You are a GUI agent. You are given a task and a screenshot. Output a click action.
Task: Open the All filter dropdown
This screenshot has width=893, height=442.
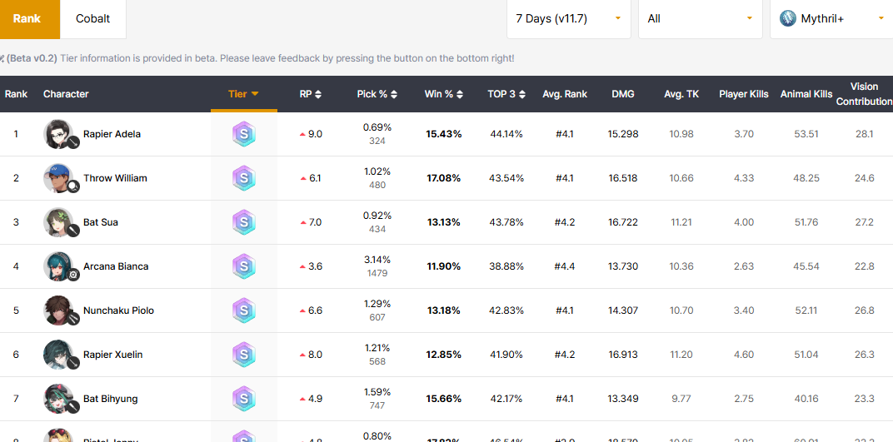click(700, 19)
